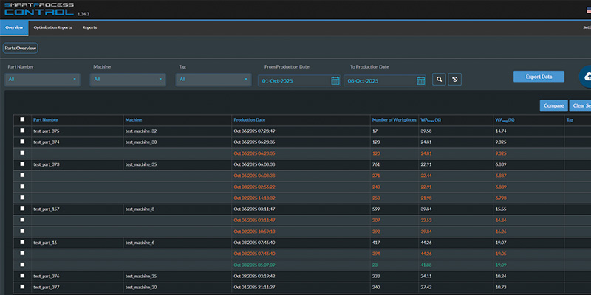The width and height of the screenshot is (591, 295).
Task: Click the Smart Process Control logo
Action: (x=39, y=9)
